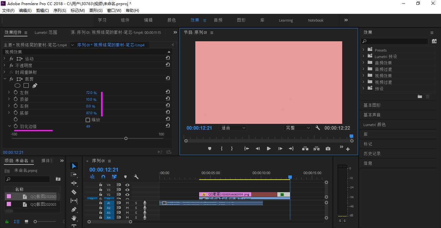
Task: Play the sequence in program monitor
Action: (x=269, y=149)
